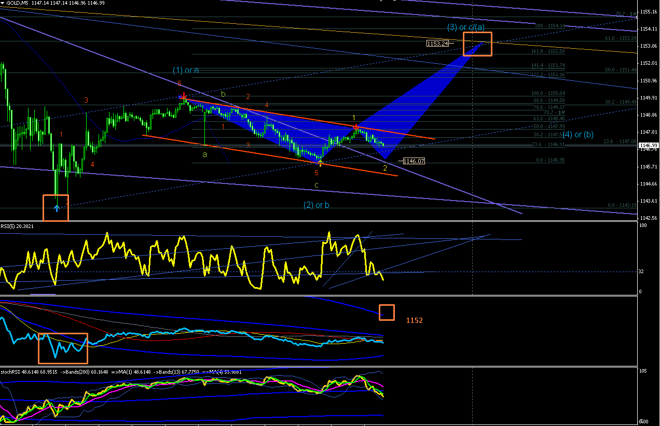
Task: Select the yellow wave label 'b'
Action: [223, 94]
